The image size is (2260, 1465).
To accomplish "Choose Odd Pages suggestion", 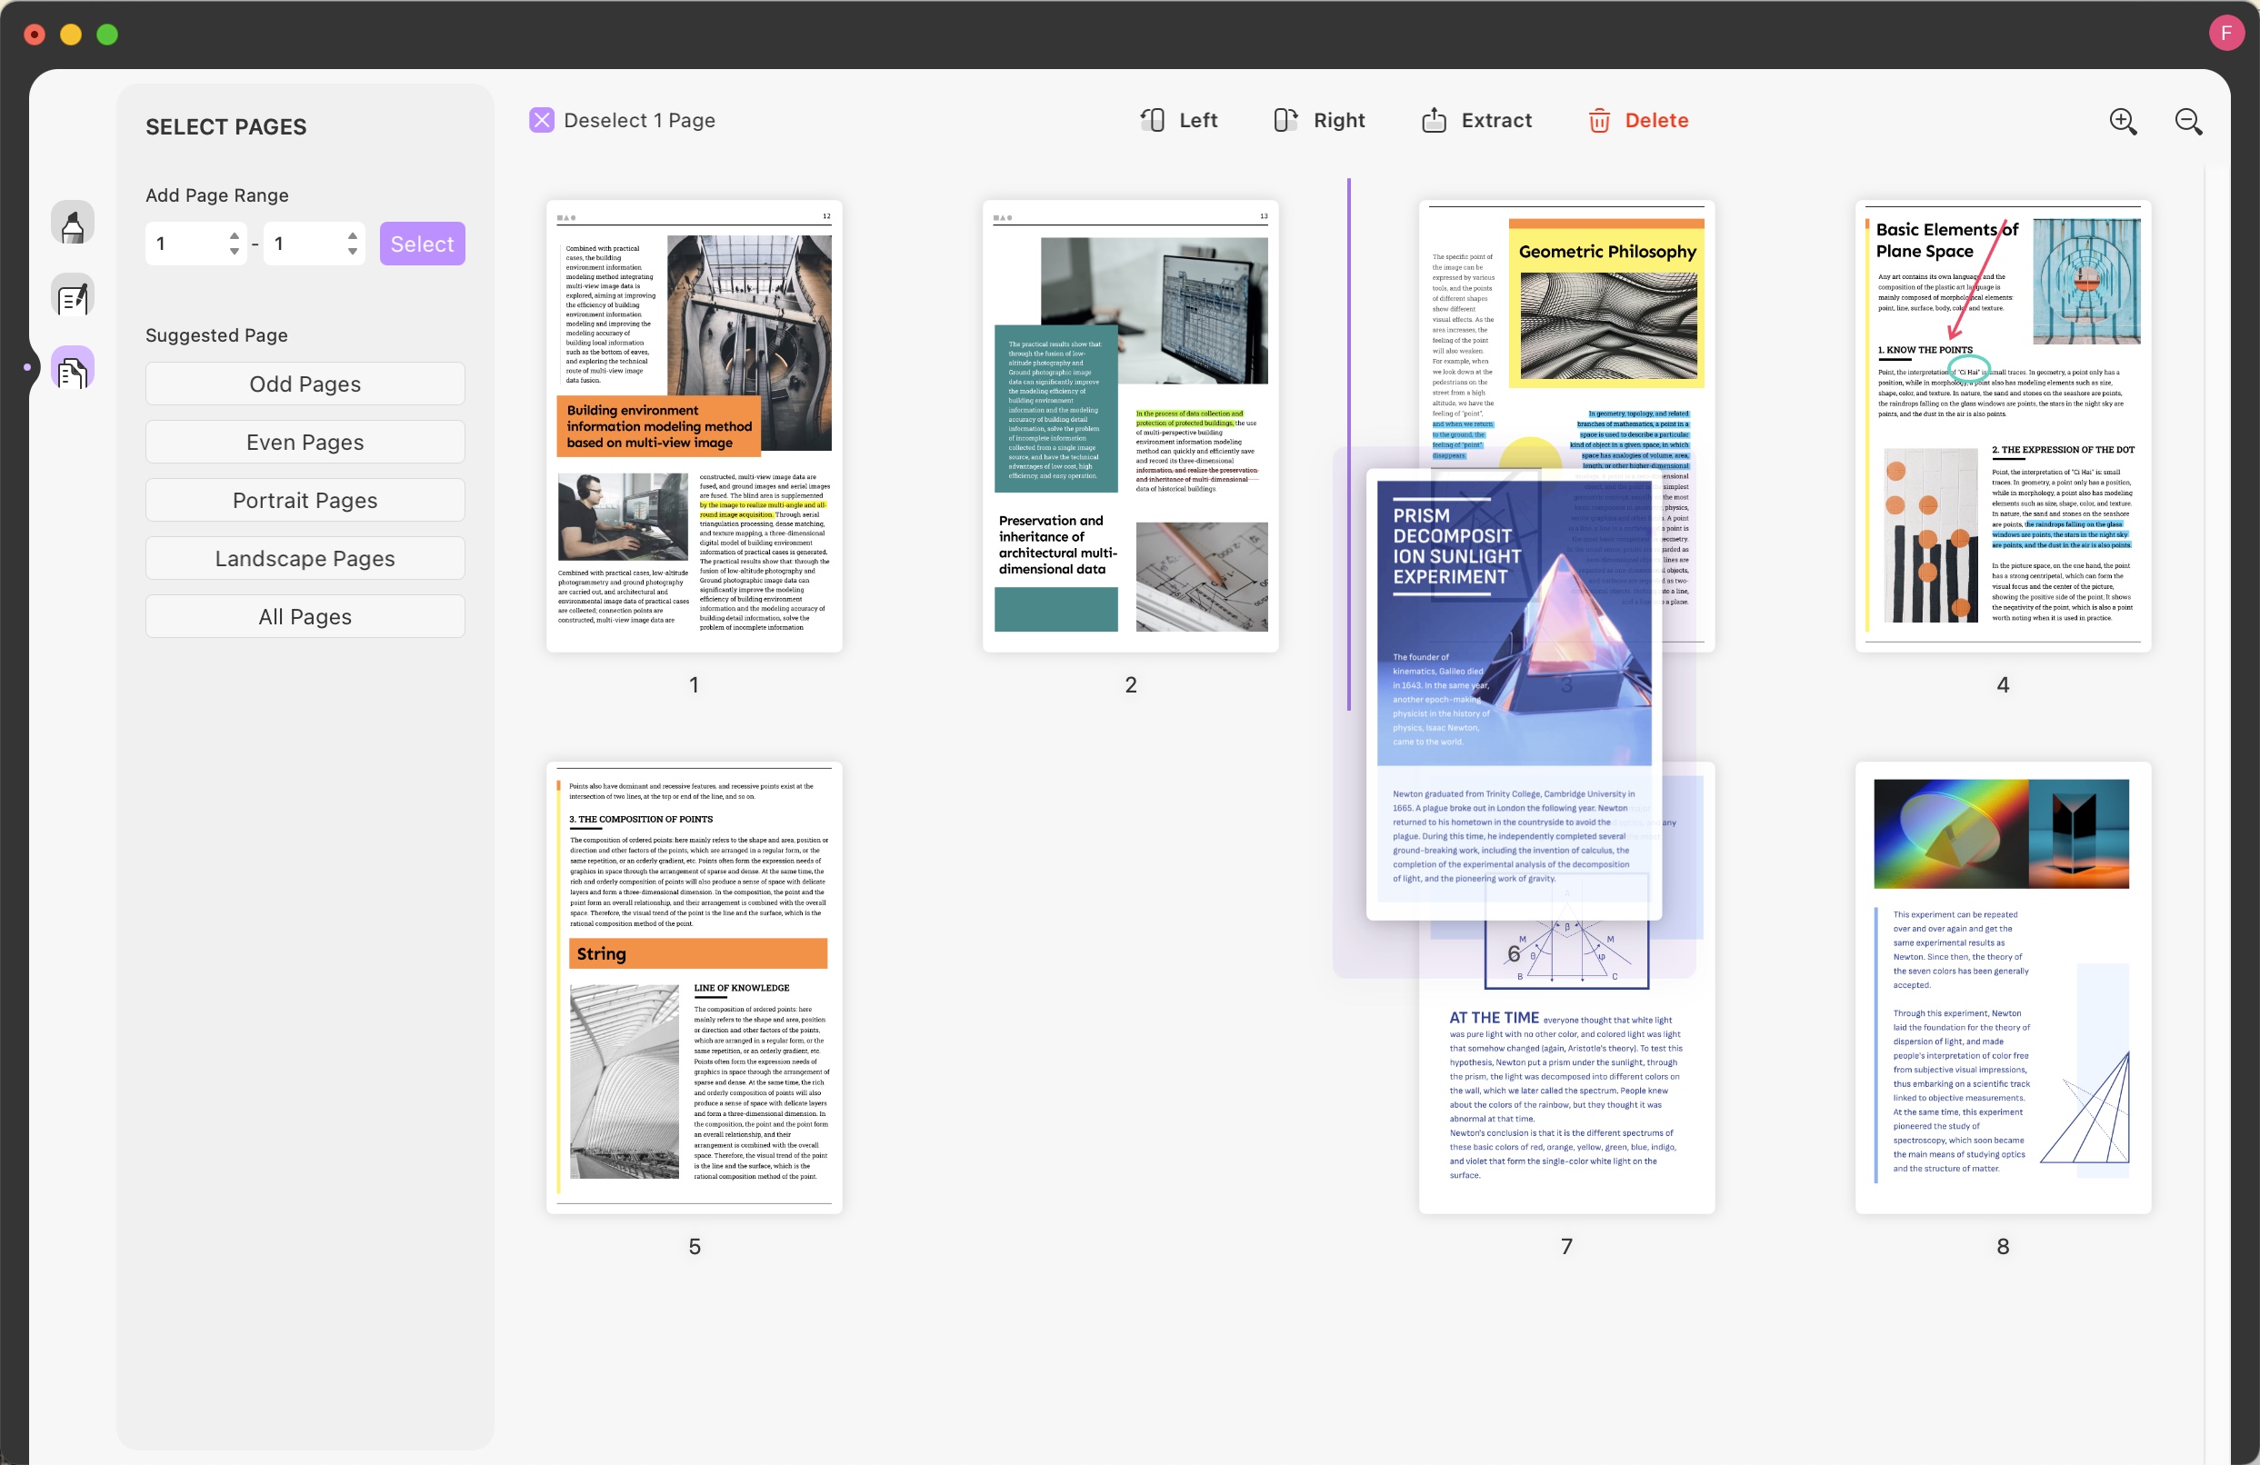I will click(x=305, y=384).
